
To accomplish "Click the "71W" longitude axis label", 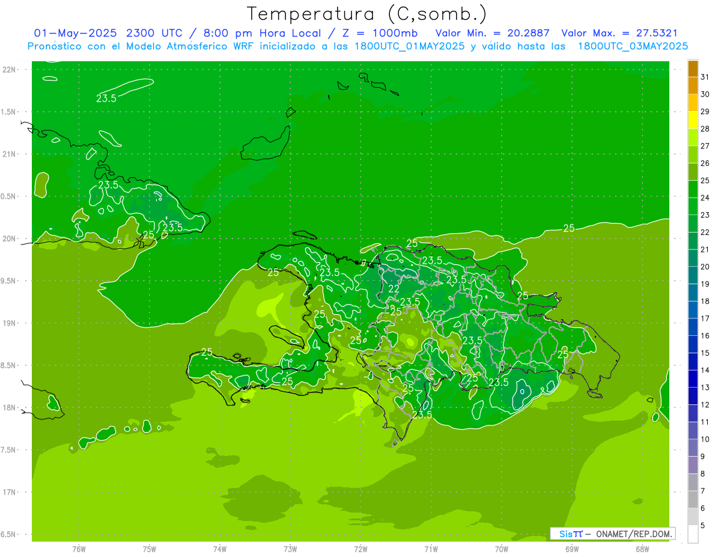I will pos(431,549).
